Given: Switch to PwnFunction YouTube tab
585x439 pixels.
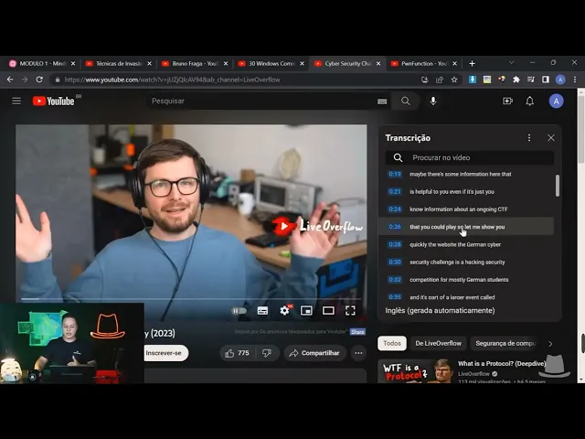Looking at the screenshot, I should [x=423, y=63].
